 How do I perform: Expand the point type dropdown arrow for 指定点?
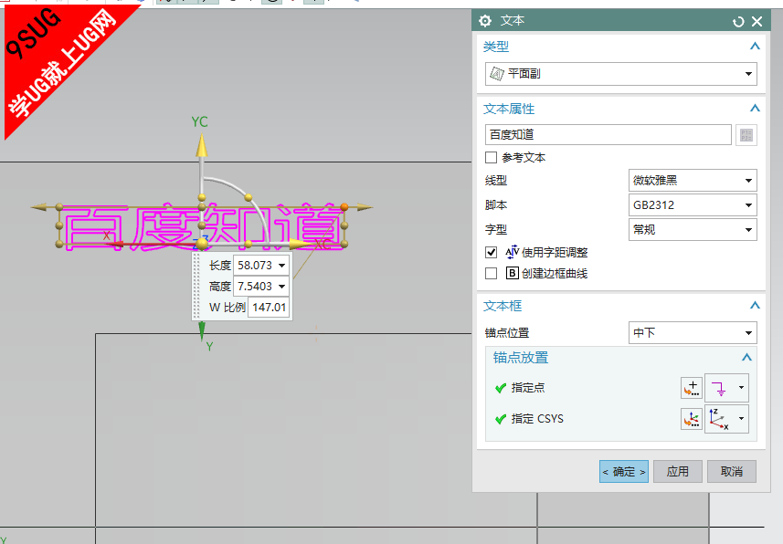[x=741, y=388]
